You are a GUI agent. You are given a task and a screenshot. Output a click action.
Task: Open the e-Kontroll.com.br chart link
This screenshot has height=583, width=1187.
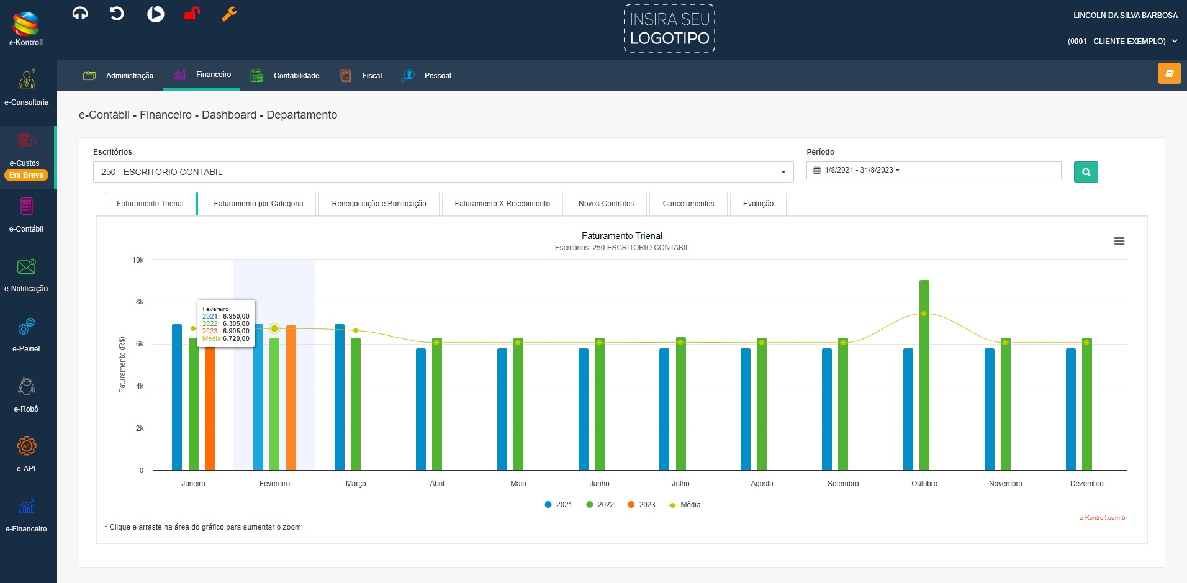[1103, 518]
